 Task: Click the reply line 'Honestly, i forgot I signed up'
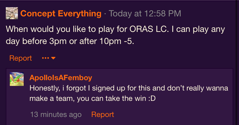pyautogui.click(x=129, y=88)
